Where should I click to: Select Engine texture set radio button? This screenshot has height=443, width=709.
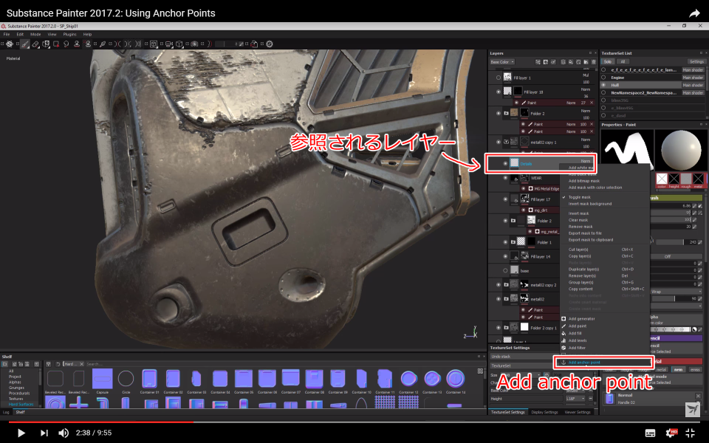click(603, 78)
